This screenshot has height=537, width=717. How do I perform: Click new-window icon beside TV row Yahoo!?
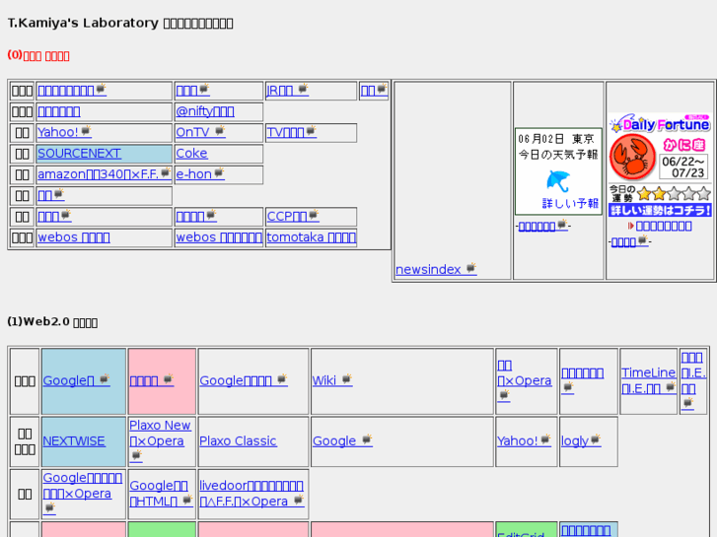[86, 130]
